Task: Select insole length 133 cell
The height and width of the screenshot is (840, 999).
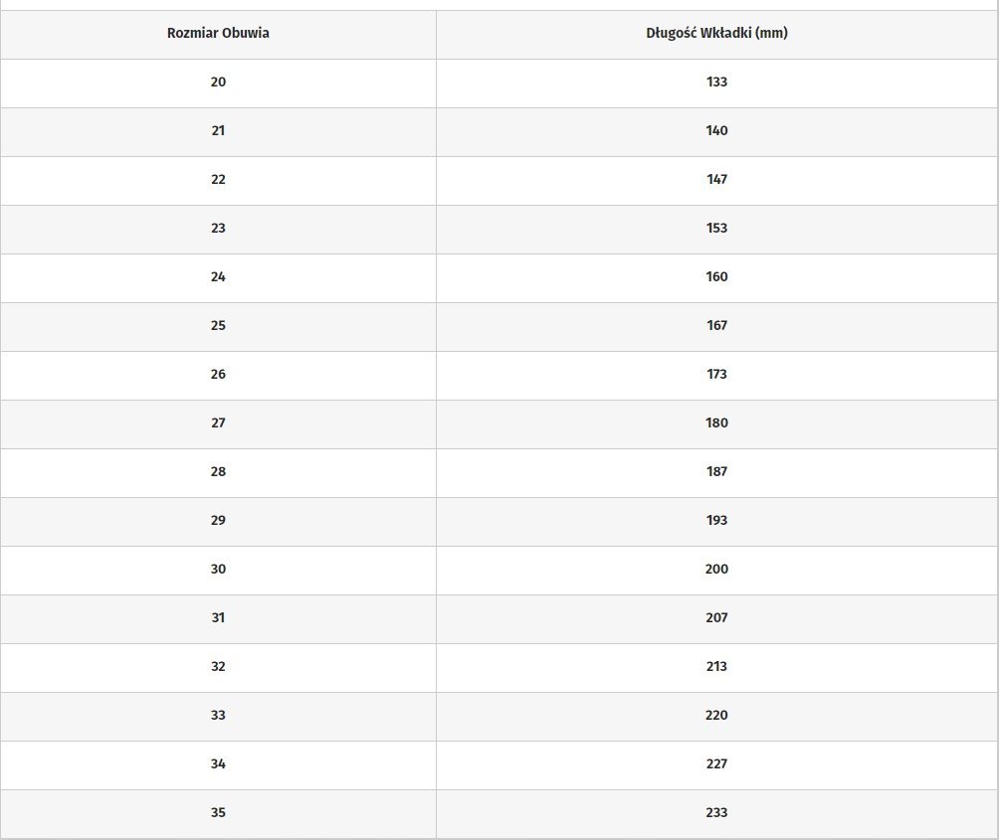Action: tap(716, 84)
